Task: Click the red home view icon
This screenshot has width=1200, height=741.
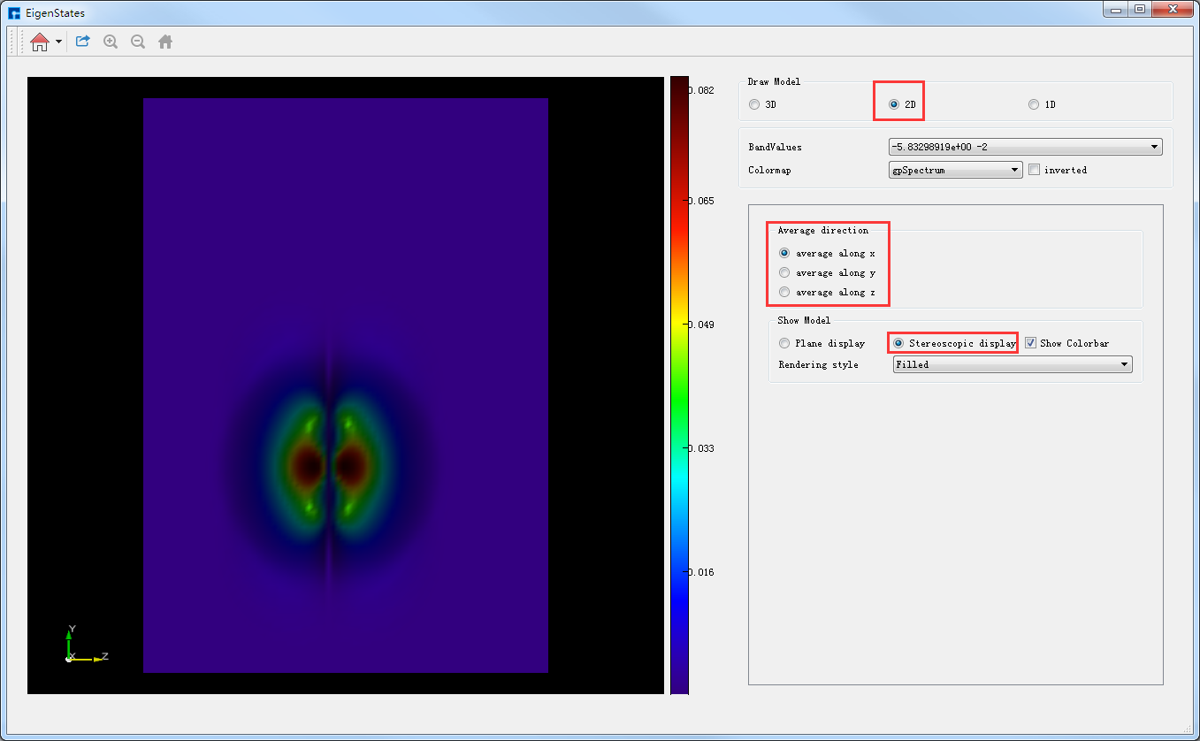Action: tap(39, 42)
